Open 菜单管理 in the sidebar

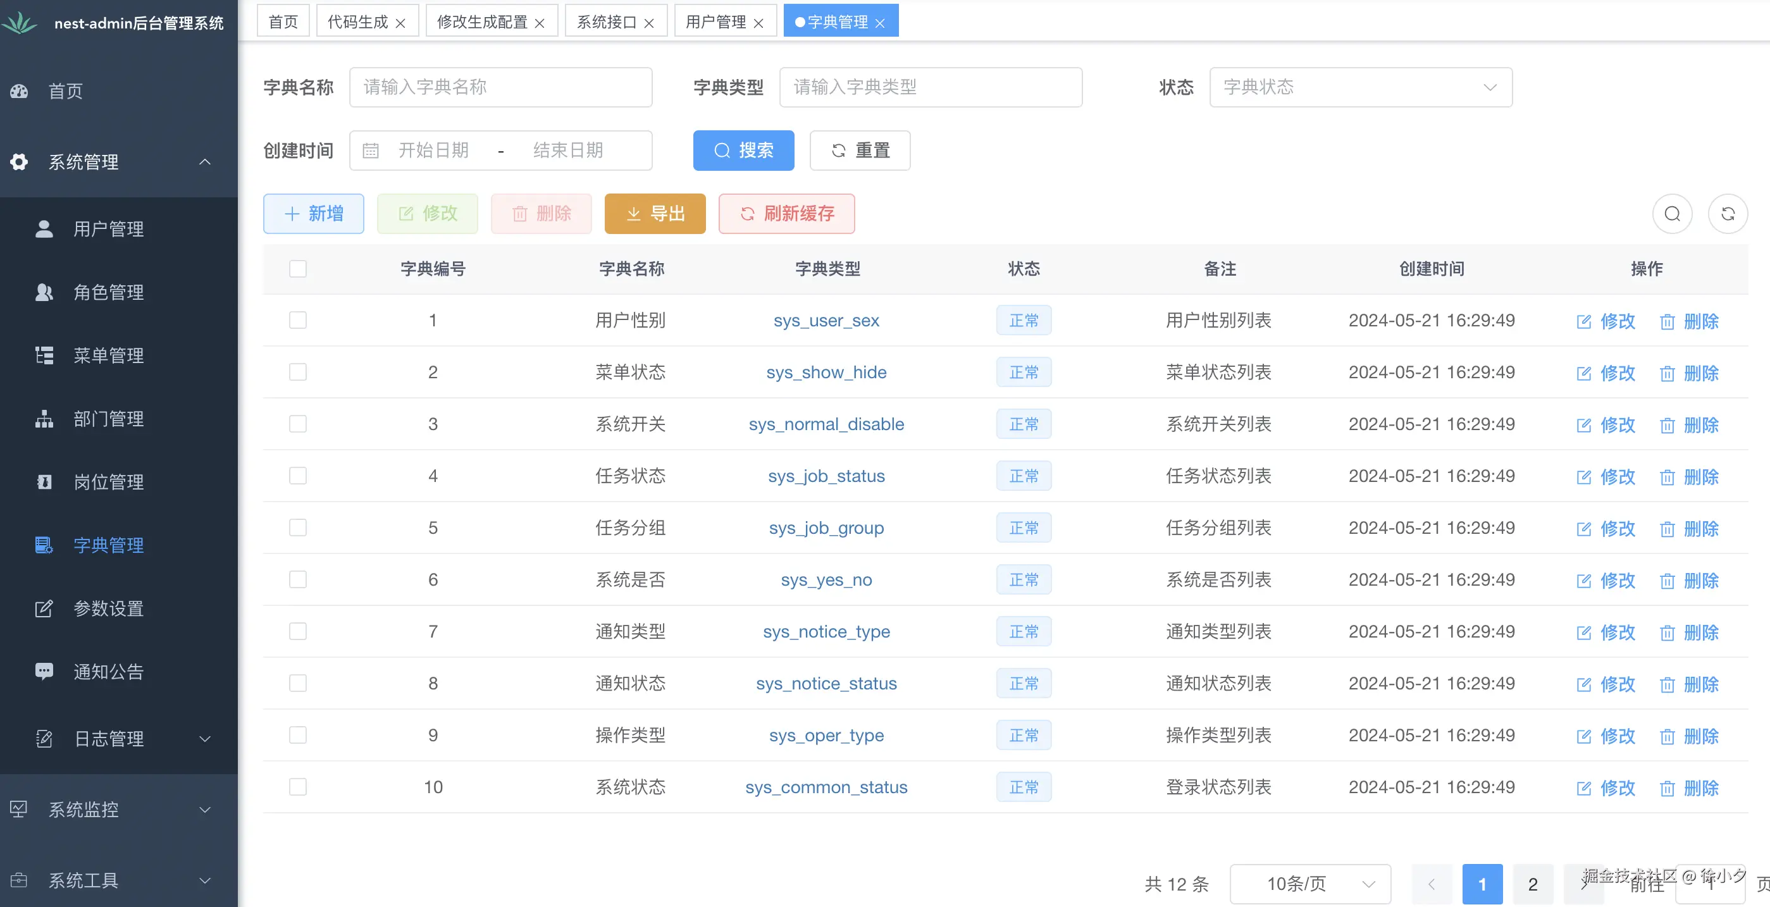(x=109, y=355)
